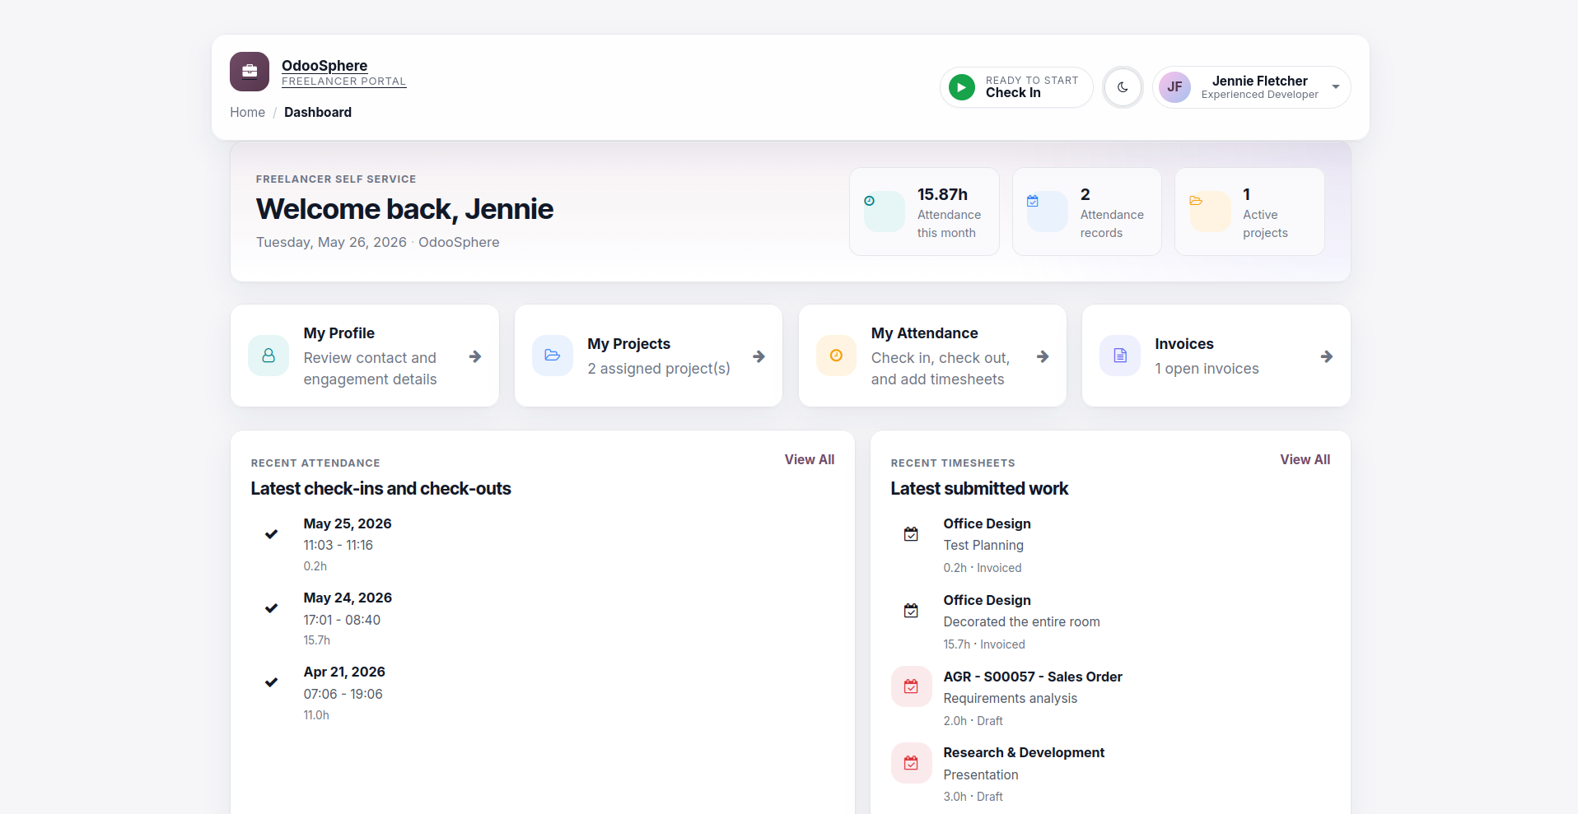
Task: Open the My Profile card title
Action: [339, 333]
